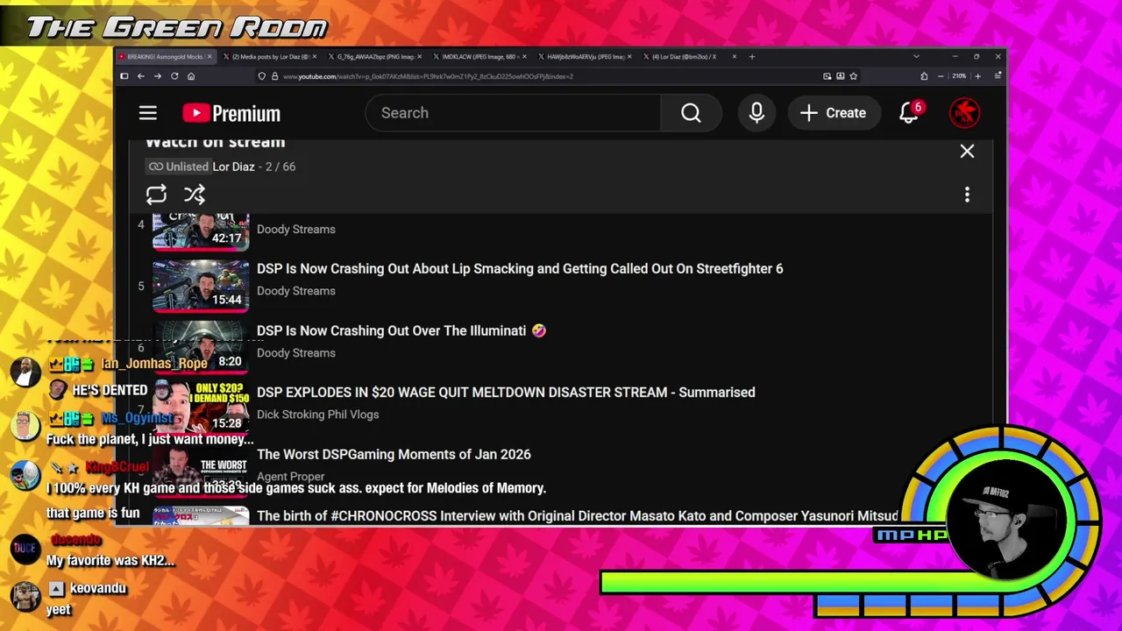Viewport: 1122px width, 631px height.
Task: Switch to the IMDKLACW JPEG image tab
Action: tap(479, 56)
